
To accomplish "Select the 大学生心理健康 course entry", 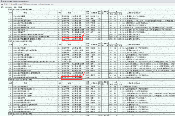I will (x=21, y=55).
